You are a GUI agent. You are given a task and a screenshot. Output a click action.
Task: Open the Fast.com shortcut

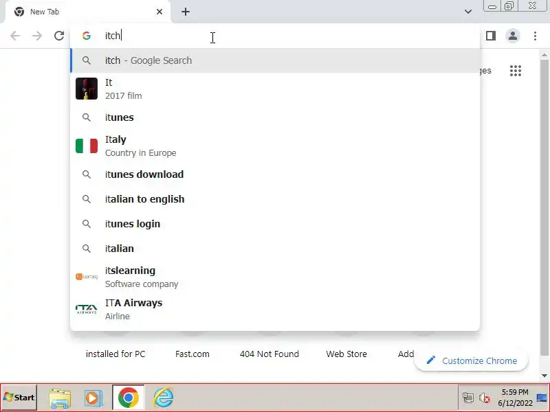click(x=192, y=354)
